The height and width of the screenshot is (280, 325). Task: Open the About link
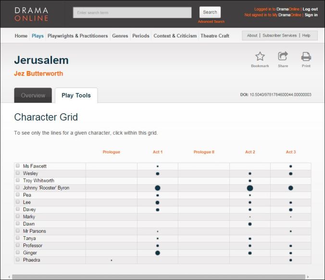[x=252, y=36]
